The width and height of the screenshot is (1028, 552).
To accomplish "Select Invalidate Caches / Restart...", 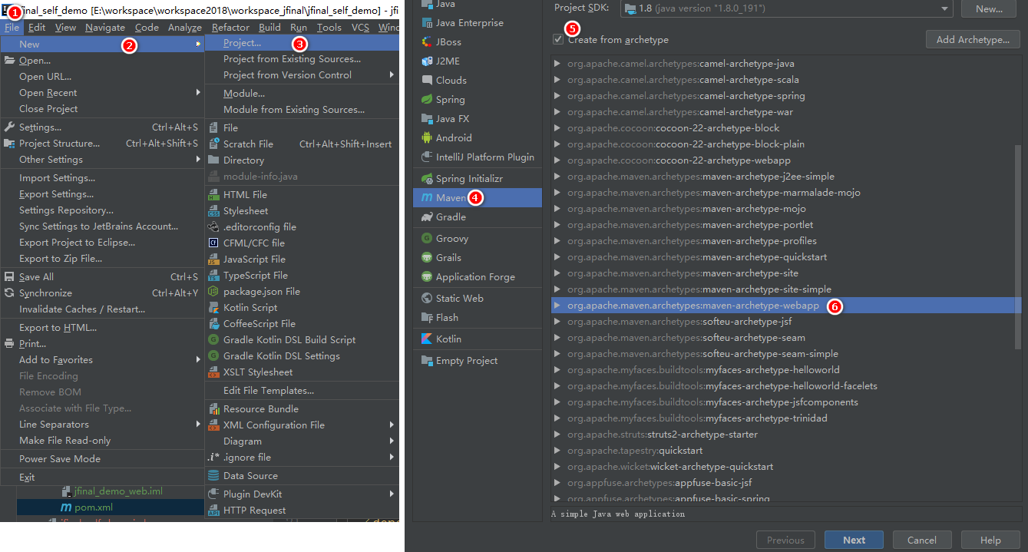I will click(x=102, y=309).
